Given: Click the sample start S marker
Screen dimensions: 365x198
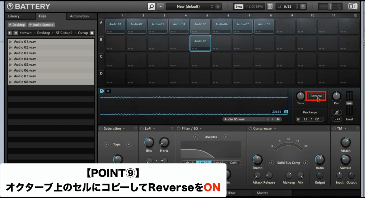Looking at the screenshot, I should [102, 91].
